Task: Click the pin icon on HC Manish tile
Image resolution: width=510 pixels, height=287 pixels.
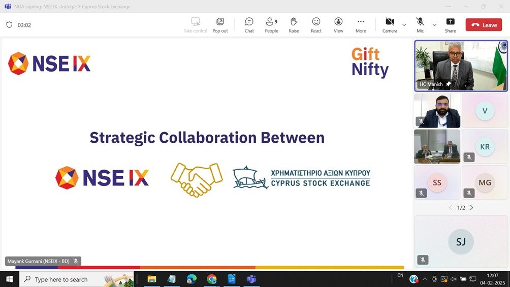Action: tap(448, 84)
